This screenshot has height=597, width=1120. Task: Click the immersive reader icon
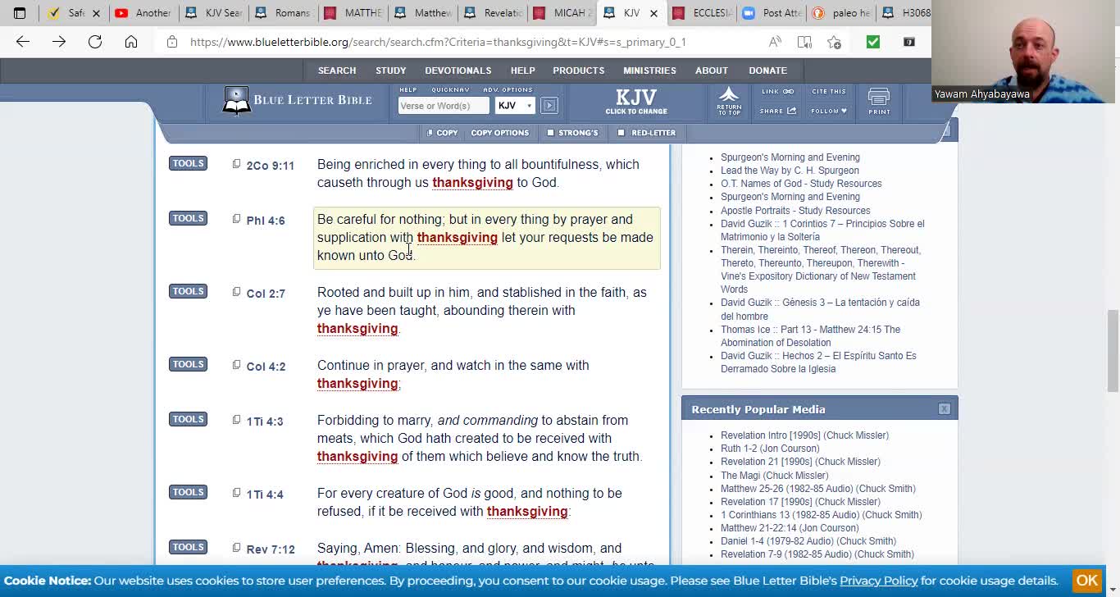pos(804,42)
